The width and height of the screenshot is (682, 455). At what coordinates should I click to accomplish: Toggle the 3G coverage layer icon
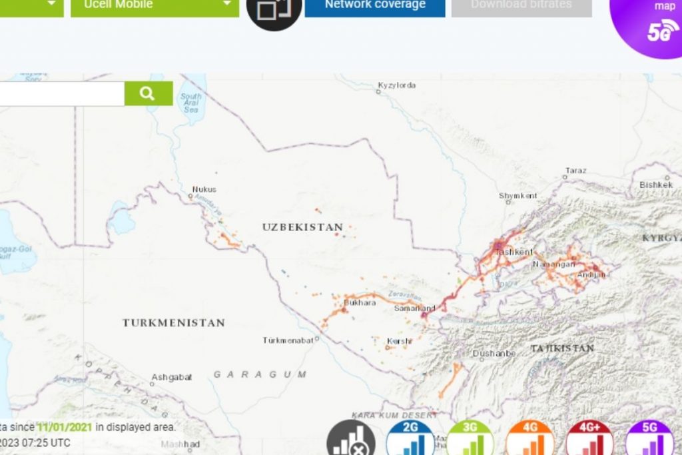(x=470, y=438)
